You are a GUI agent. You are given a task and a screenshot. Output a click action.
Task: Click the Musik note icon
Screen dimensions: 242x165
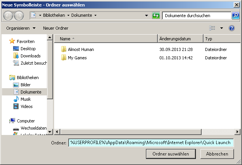(16, 99)
